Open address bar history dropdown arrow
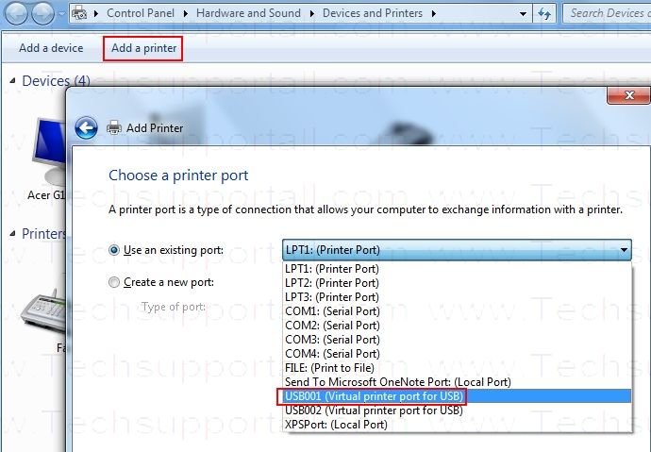651x452 pixels. [523, 14]
